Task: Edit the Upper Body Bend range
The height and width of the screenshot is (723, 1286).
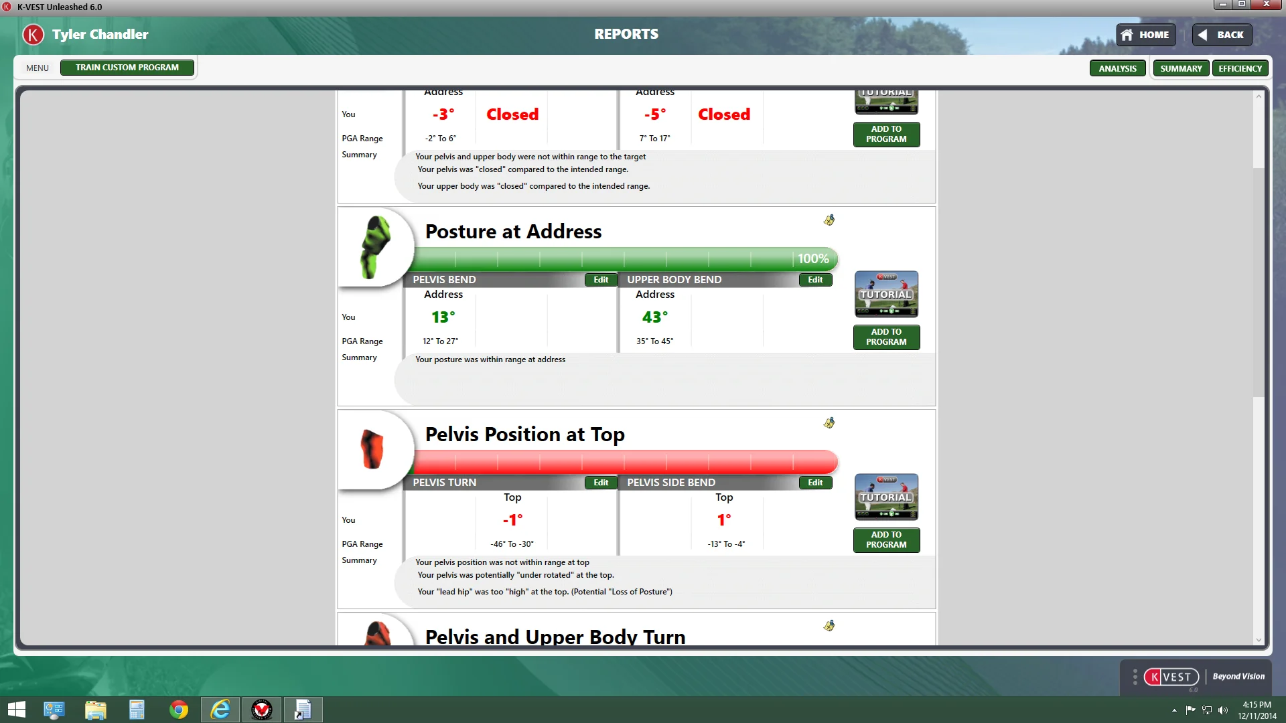Action: (x=814, y=280)
